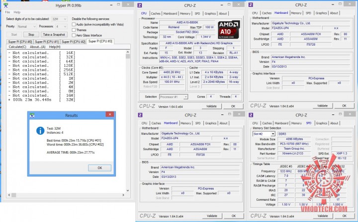Click BIOS date 03/13/2013 in top-right window
The image size is (358, 222).
[310, 66]
